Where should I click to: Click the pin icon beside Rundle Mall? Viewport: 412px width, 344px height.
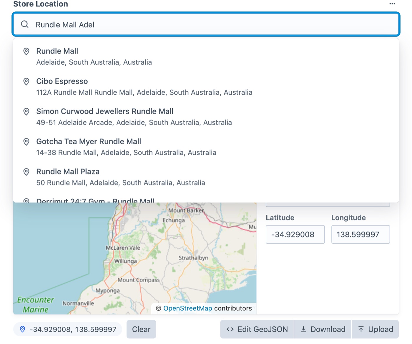point(26,51)
